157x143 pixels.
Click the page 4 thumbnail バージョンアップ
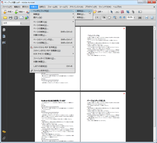[103, 117]
